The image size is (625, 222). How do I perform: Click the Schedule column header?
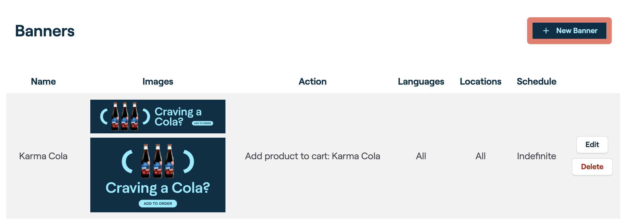pos(536,81)
